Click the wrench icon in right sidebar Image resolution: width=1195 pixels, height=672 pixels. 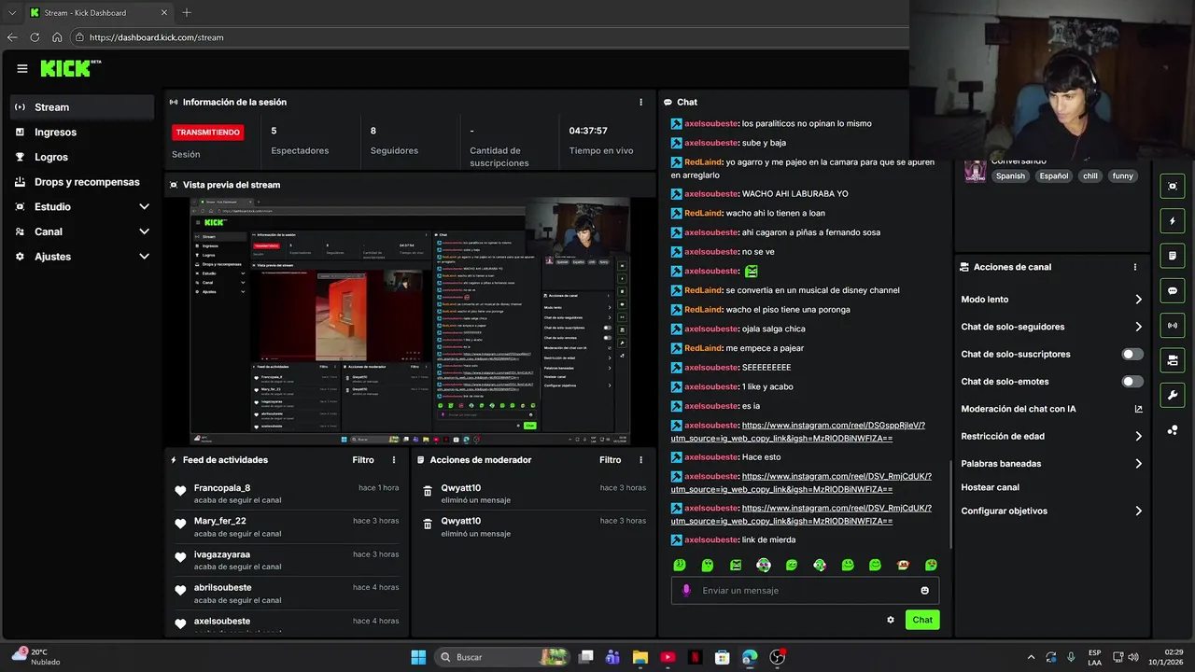(1173, 395)
